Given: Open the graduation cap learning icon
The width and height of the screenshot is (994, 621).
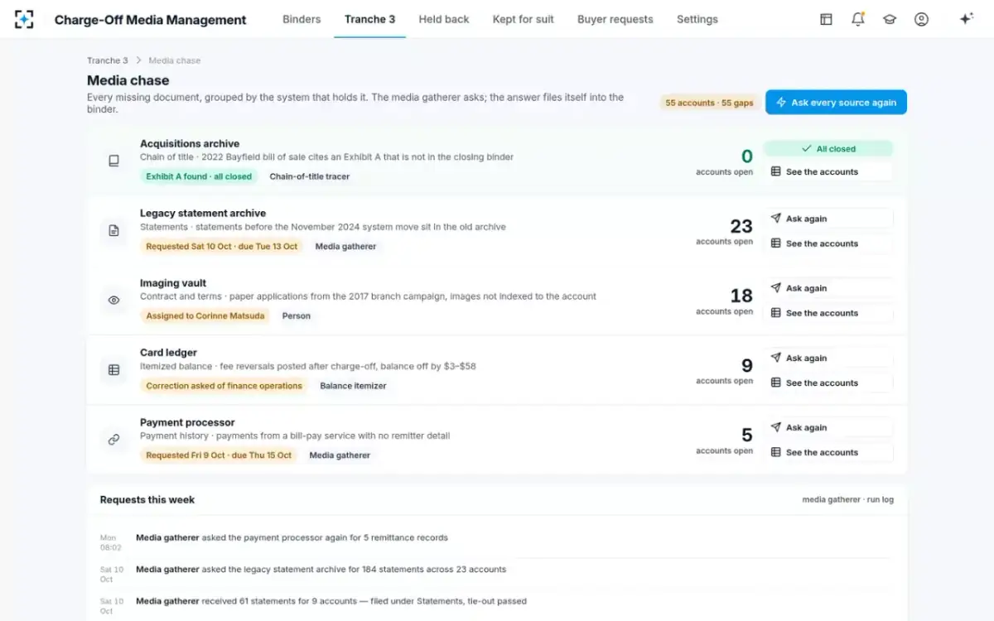Looking at the screenshot, I should 890,19.
